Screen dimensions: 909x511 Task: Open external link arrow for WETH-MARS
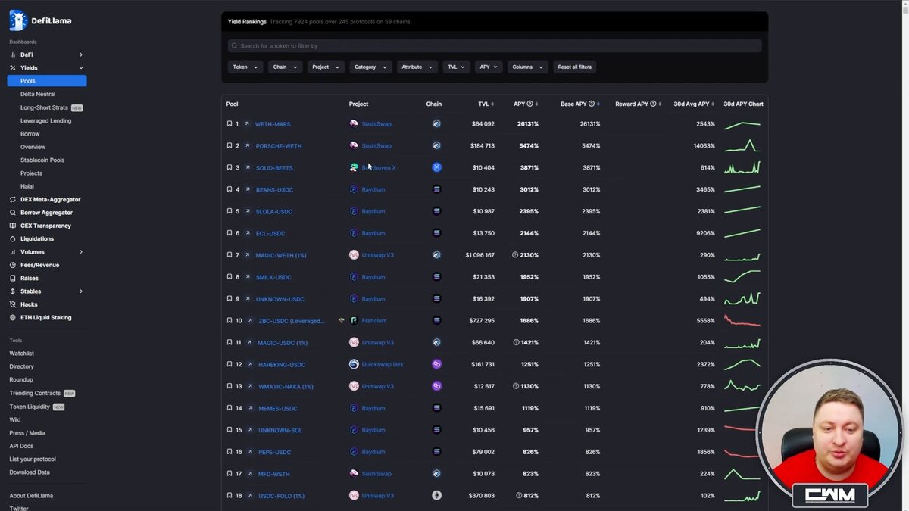pyautogui.click(x=247, y=124)
